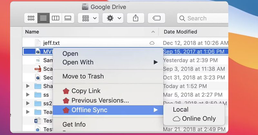Click date "Dec 12, 2018 at 10:26 AM"
This screenshot has width=258, height=135.
pyautogui.click(x=196, y=43)
